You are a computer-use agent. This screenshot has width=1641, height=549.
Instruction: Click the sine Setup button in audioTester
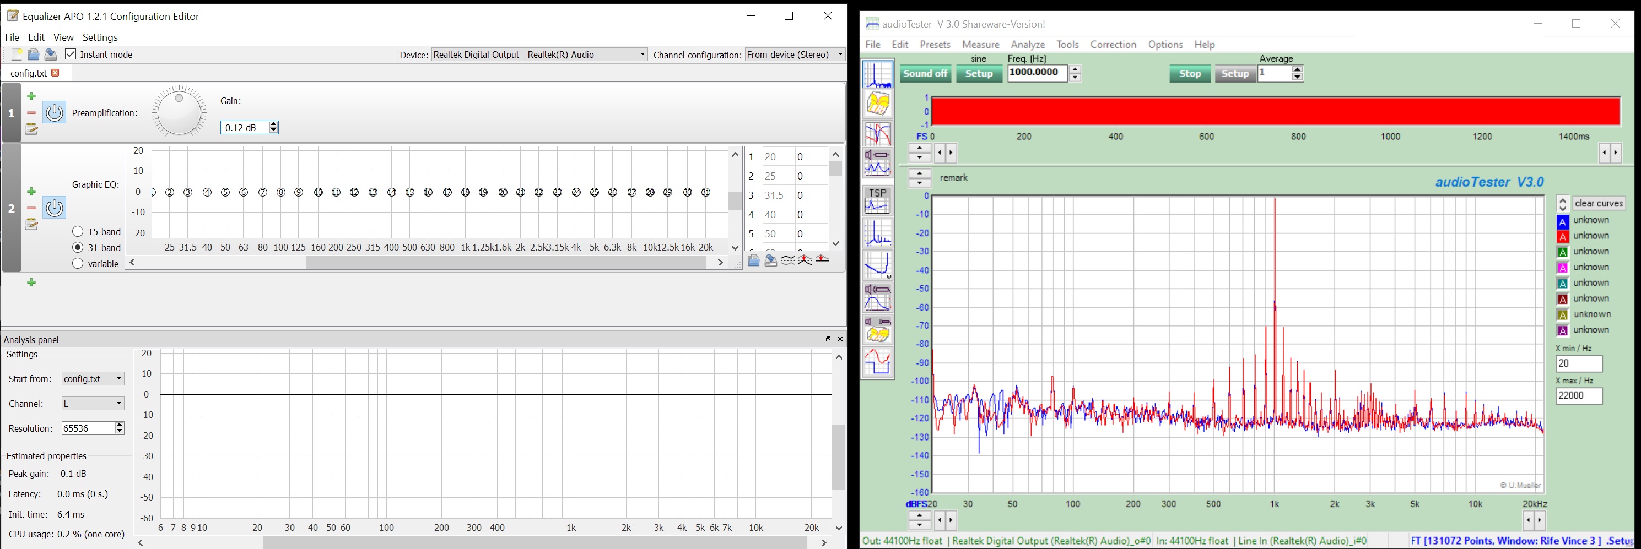click(x=979, y=74)
